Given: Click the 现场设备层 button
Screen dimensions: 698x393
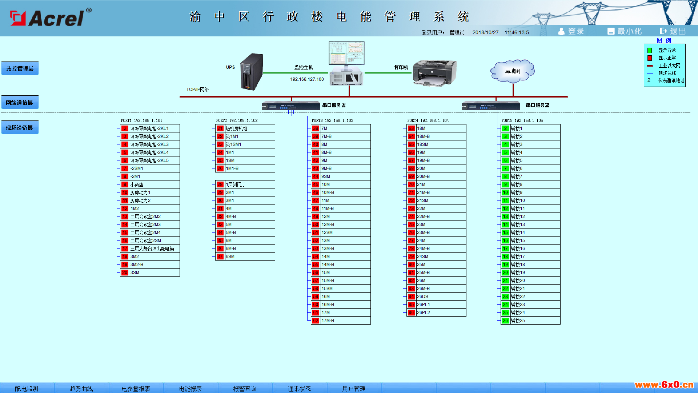Looking at the screenshot, I should (20, 128).
